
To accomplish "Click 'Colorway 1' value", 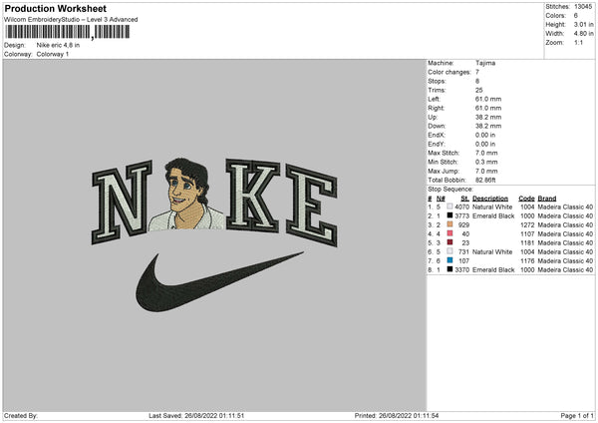I will (x=52, y=54).
